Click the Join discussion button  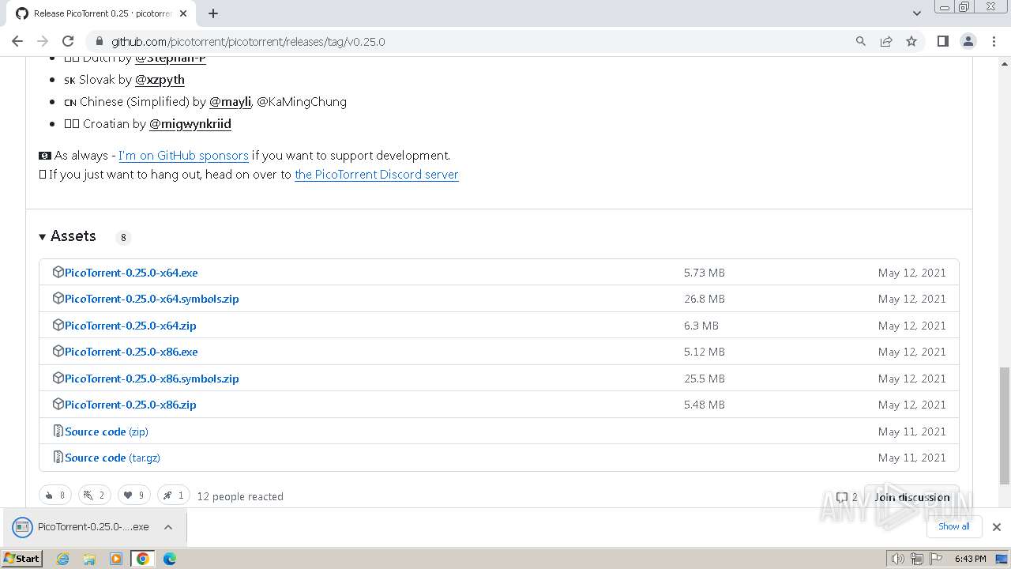[911, 497]
